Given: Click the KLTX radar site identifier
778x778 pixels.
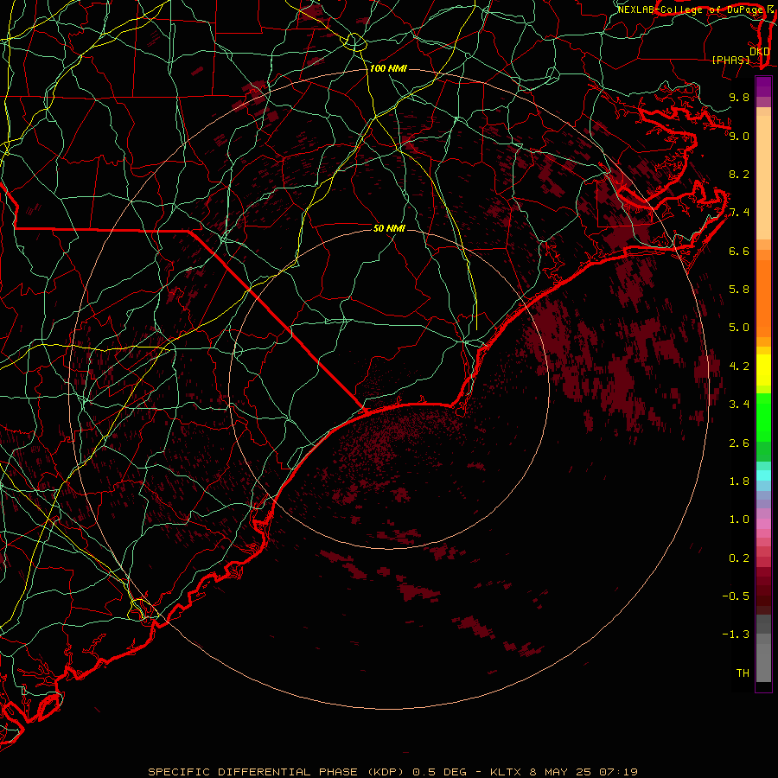Looking at the screenshot, I should [x=505, y=772].
